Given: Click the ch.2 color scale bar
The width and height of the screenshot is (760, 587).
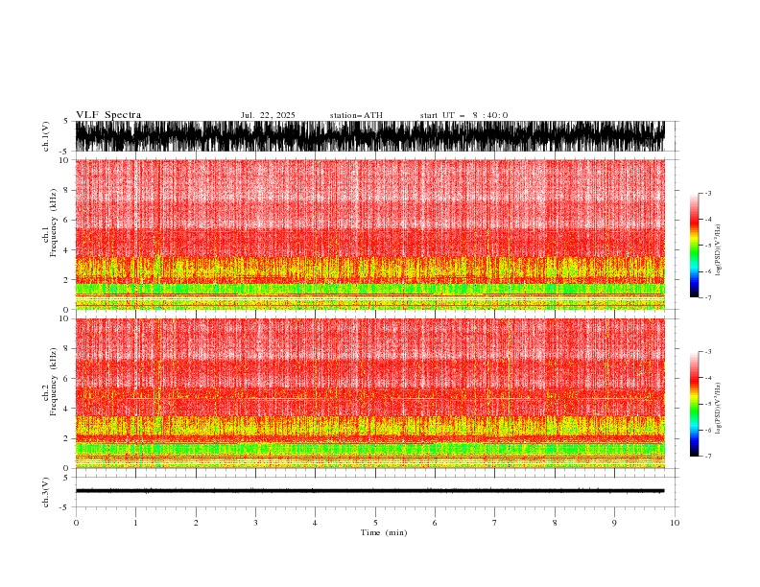Looking at the screenshot, I should (694, 404).
